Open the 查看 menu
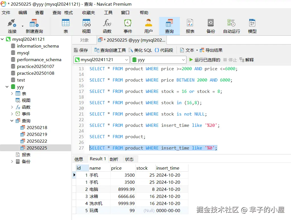The height and width of the screenshot is (220, 291). tap(40, 12)
